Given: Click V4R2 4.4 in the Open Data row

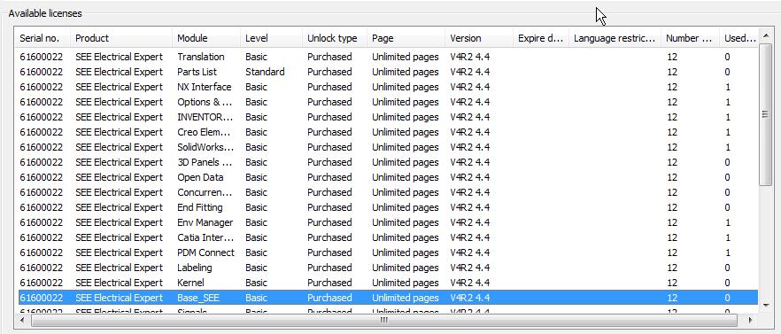Looking at the screenshot, I should tap(469, 177).
